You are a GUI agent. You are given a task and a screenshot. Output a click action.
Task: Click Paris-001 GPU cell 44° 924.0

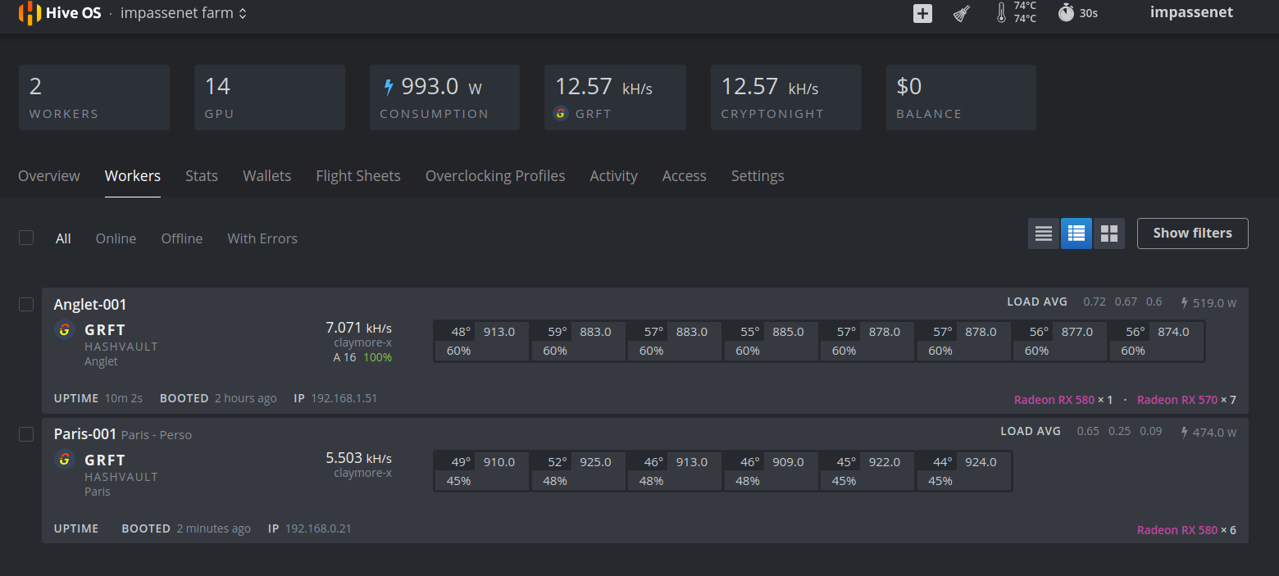963,471
